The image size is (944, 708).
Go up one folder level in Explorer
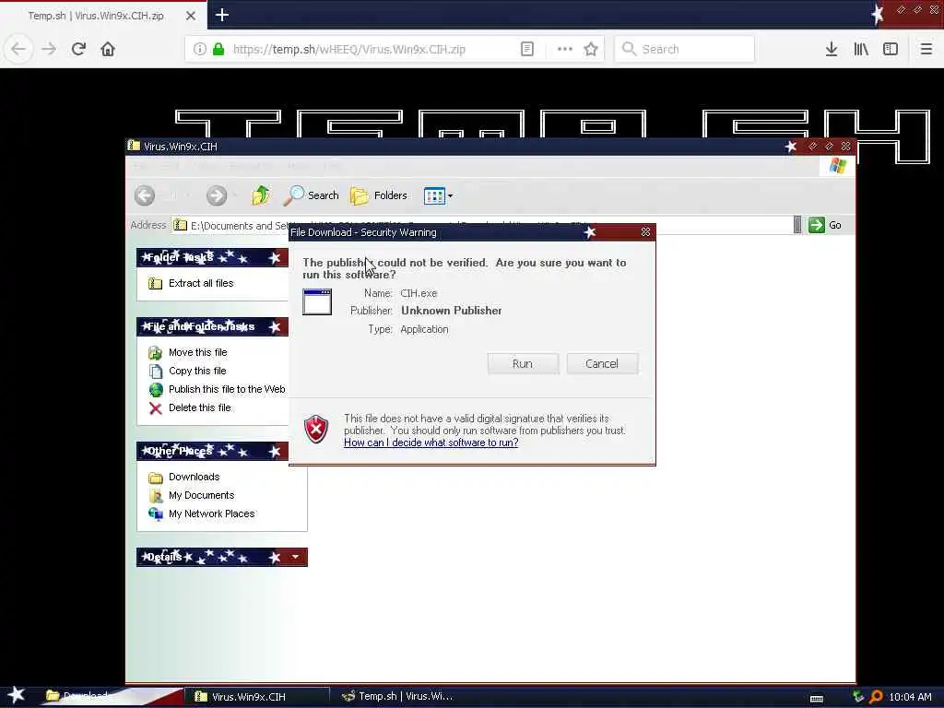[261, 195]
